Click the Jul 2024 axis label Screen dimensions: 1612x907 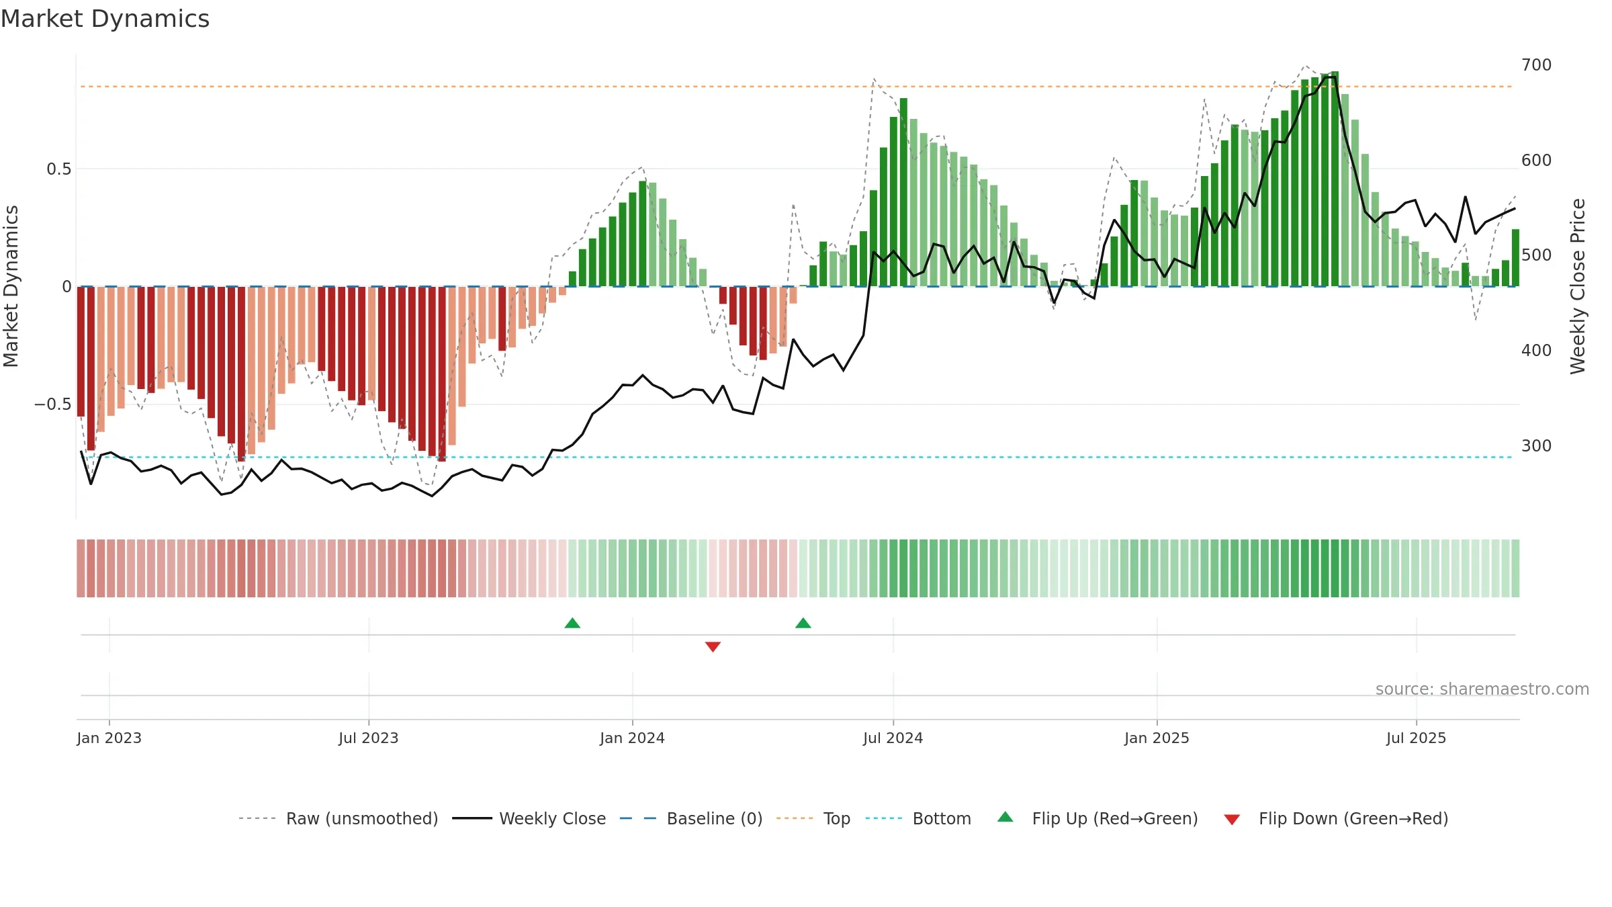tap(893, 738)
